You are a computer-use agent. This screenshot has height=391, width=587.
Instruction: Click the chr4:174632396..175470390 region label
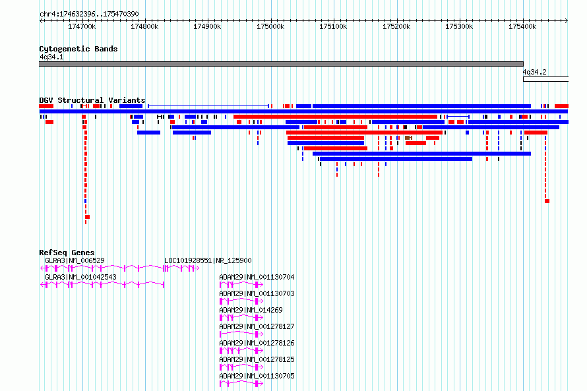(89, 14)
